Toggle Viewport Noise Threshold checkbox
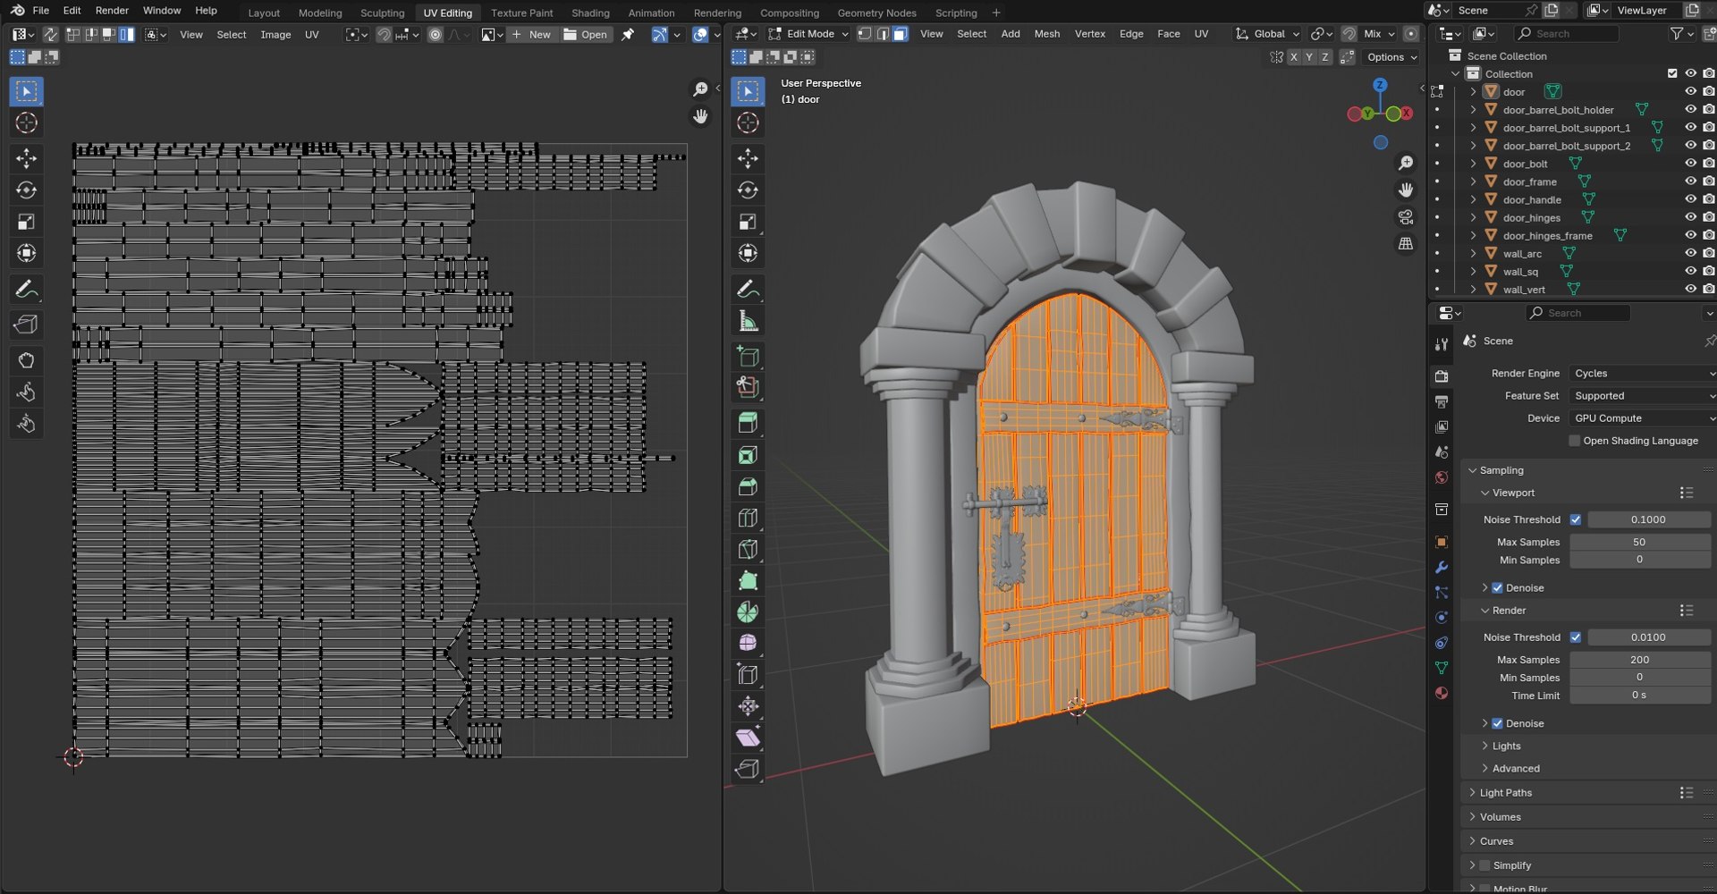Image resolution: width=1717 pixels, height=894 pixels. (1576, 519)
